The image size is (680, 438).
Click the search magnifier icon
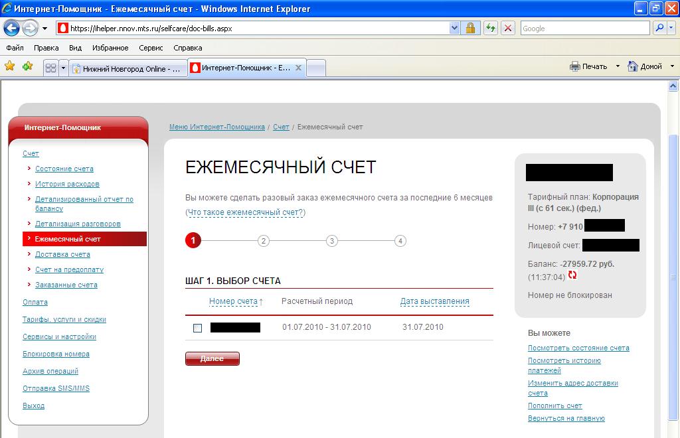(x=659, y=29)
